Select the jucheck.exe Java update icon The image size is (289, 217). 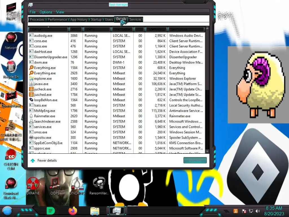click(31, 89)
